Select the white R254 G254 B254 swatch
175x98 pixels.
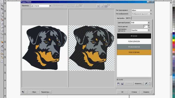tap(134, 41)
